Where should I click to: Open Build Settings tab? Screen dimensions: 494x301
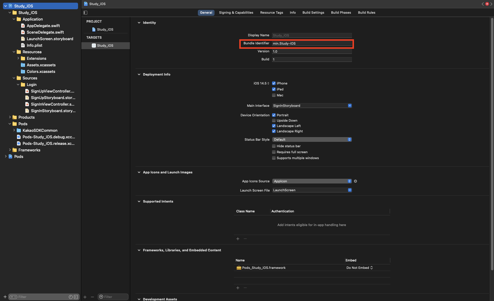313,12
